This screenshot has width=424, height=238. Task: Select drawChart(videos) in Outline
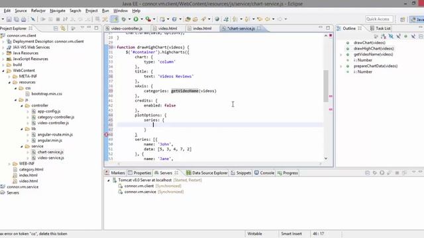(370, 42)
